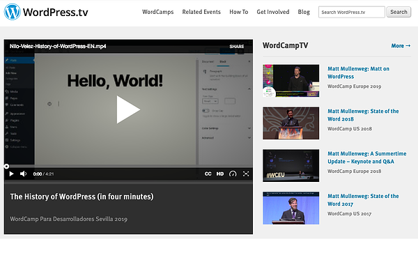418x253 pixels.
Task: Mute the video using the speaker icon
Action: (x=24, y=174)
